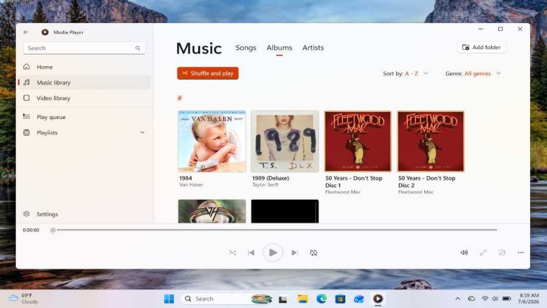This screenshot has height=308, width=547.
Task: Click the Add folder button
Action: tap(481, 47)
